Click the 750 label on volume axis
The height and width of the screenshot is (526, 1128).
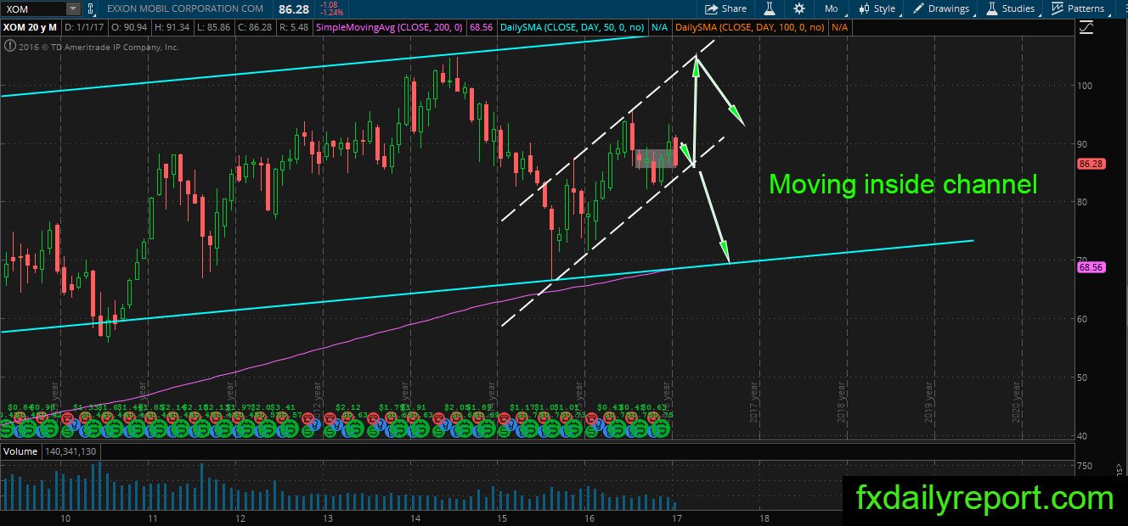1085,467
